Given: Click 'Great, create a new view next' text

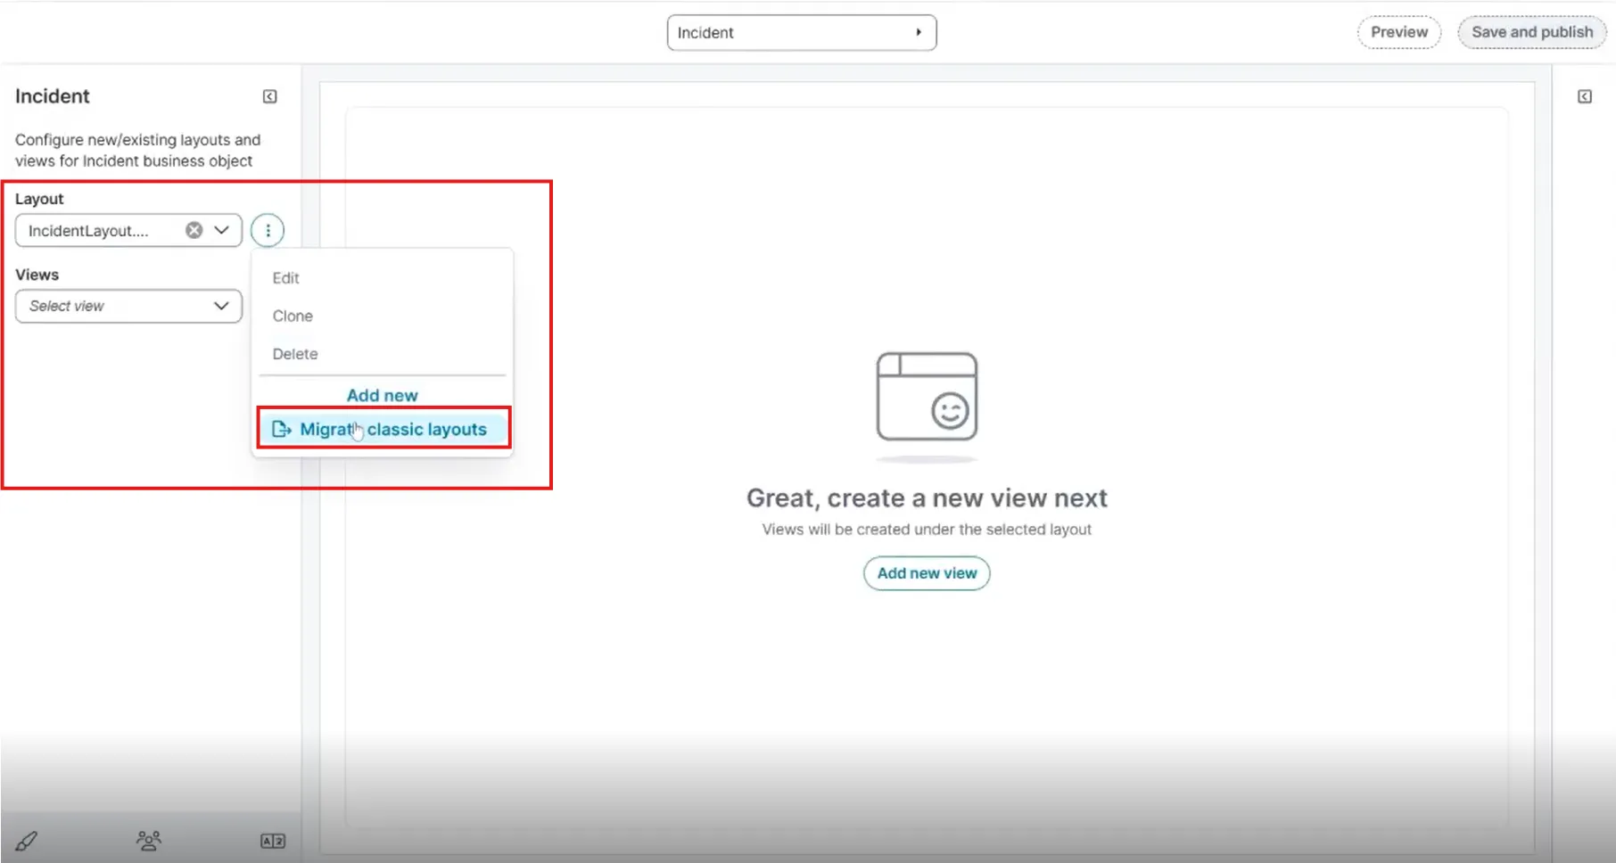Looking at the screenshot, I should (927, 497).
